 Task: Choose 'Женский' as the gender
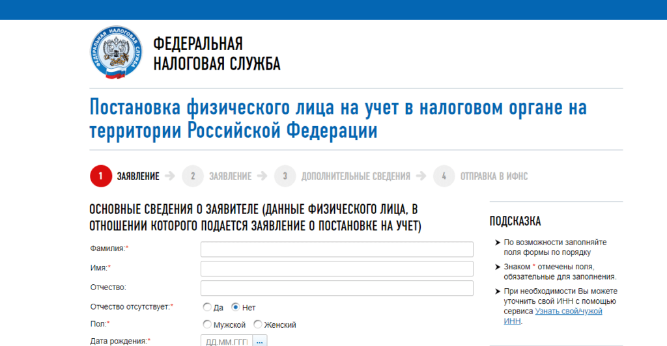(257, 325)
